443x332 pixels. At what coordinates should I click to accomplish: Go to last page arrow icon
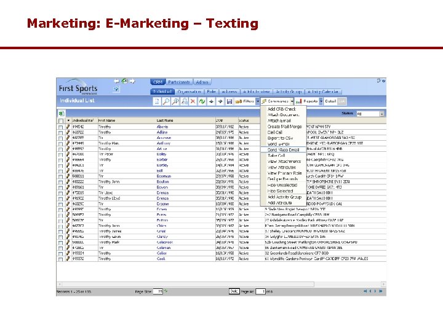point(381,291)
